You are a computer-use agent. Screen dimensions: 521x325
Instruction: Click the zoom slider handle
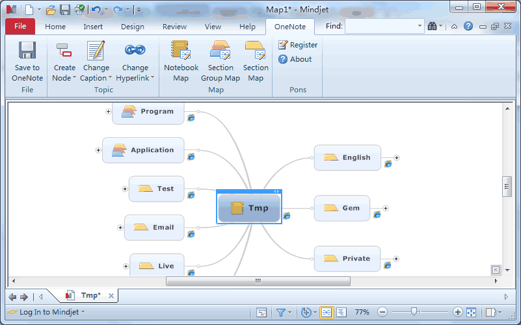(x=414, y=311)
